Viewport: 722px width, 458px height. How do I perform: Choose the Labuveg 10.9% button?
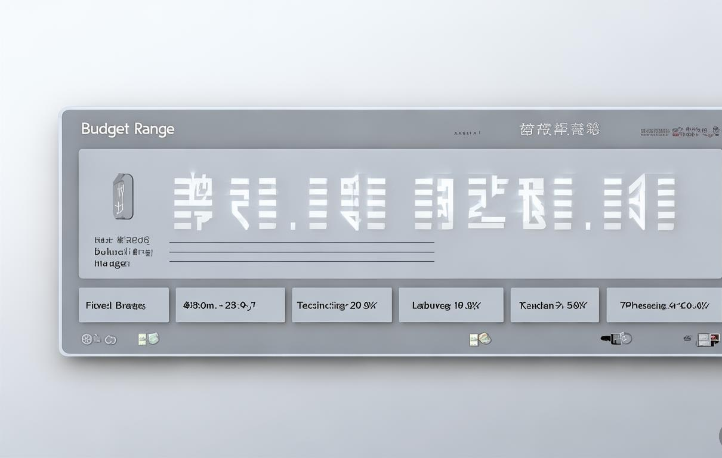coord(451,305)
